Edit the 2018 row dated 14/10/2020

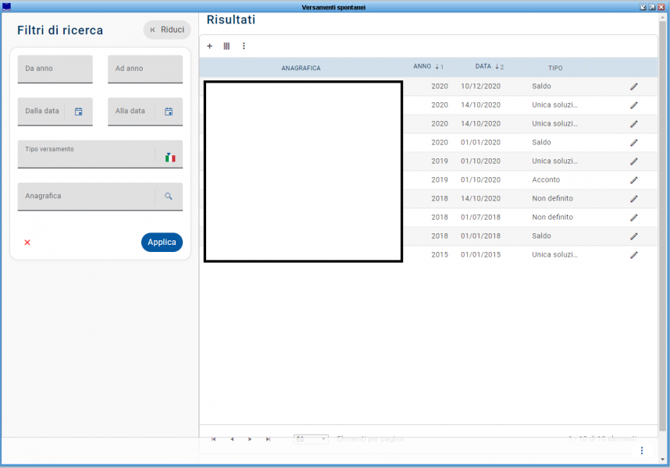[x=633, y=199]
